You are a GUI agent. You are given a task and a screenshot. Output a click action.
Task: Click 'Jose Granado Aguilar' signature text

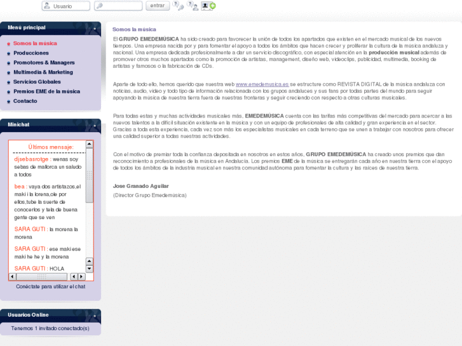pos(141,186)
